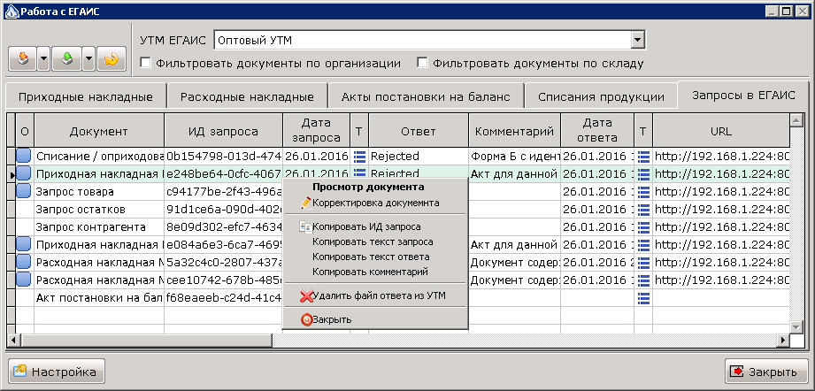The width and height of the screenshot is (815, 391).
Task: Select Копировать текст запроса menu item
Action: click(374, 242)
